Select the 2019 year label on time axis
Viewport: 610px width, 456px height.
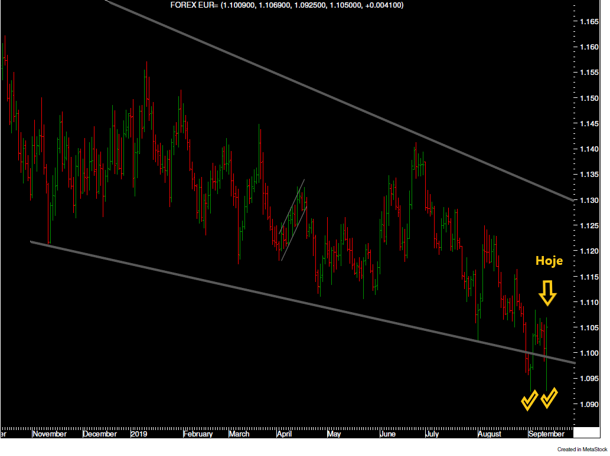(x=139, y=434)
